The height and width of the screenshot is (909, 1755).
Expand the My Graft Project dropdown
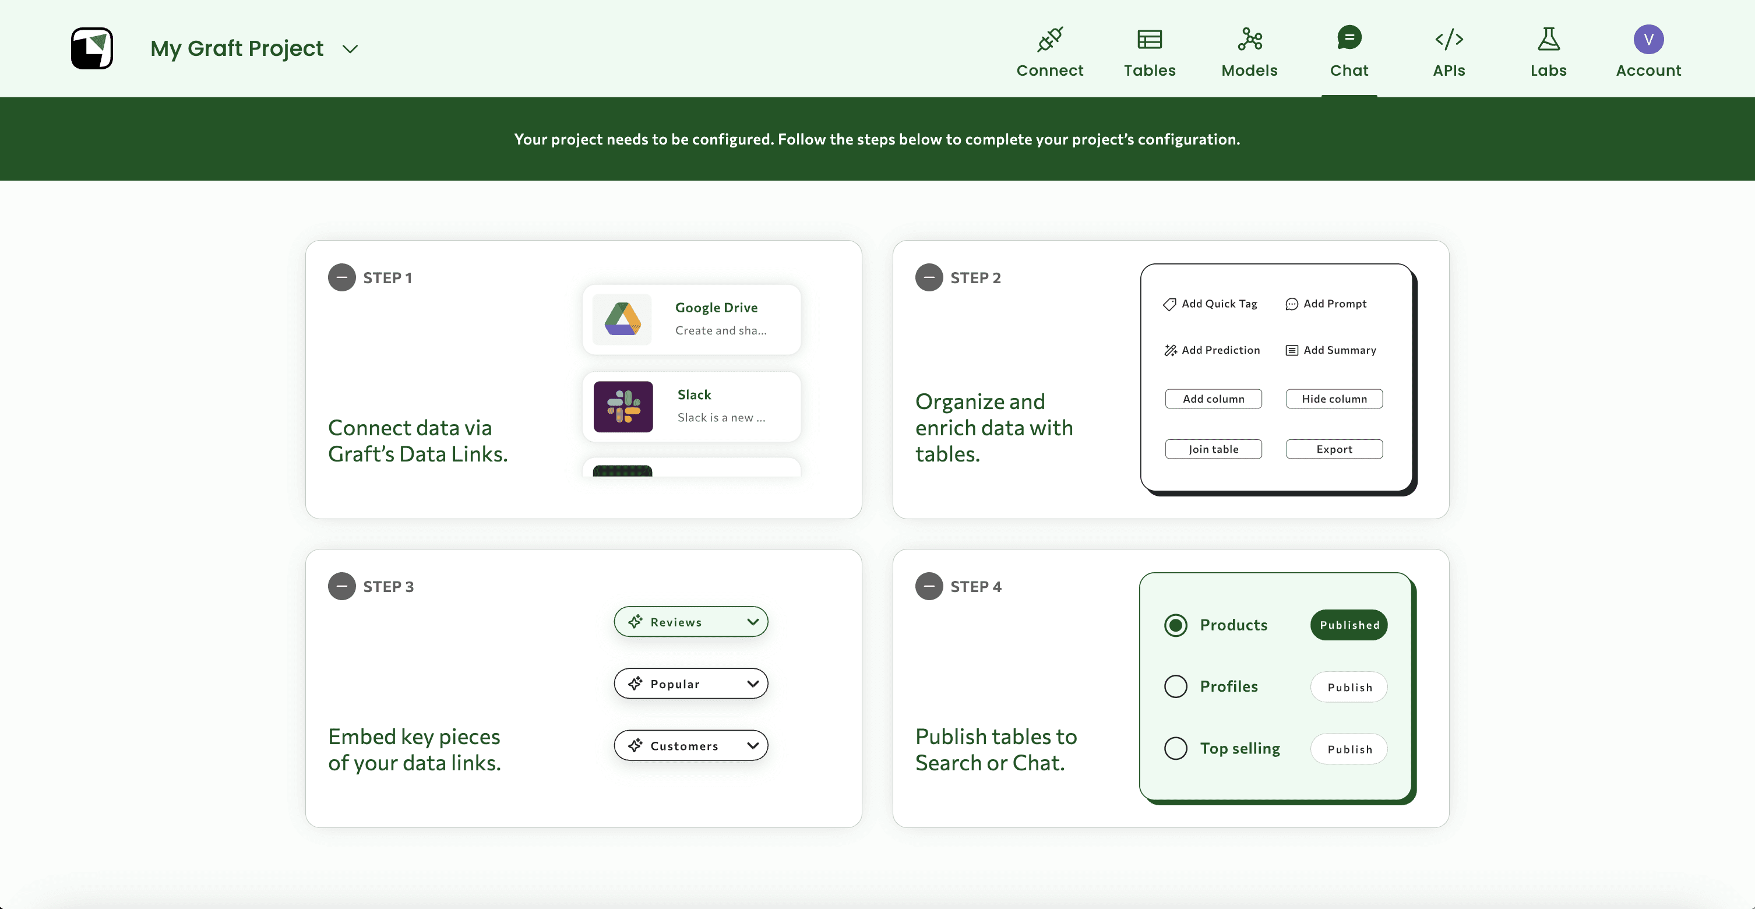(x=350, y=49)
